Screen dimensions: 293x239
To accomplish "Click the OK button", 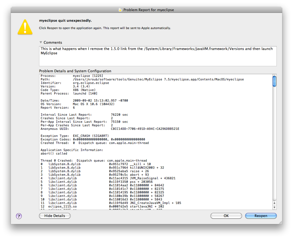I will pos(226,216).
